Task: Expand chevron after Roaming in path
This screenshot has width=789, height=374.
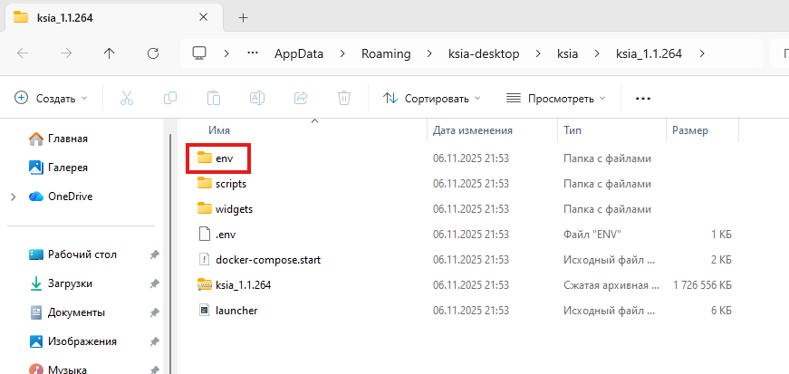Action: pyautogui.click(x=429, y=53)
